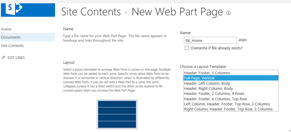
Task: Click the Name text field
Action: coord(210,40)
